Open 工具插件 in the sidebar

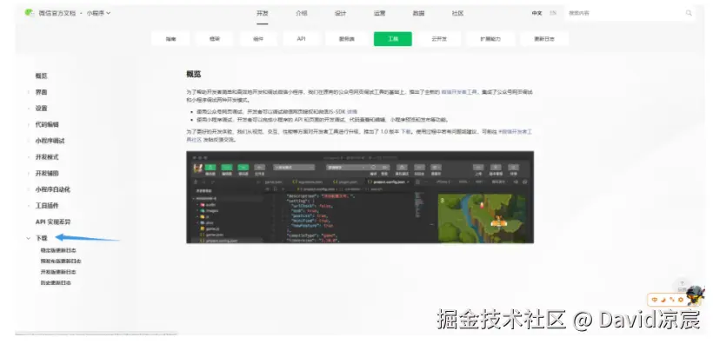pyautogui.click(x=47, y=206)
